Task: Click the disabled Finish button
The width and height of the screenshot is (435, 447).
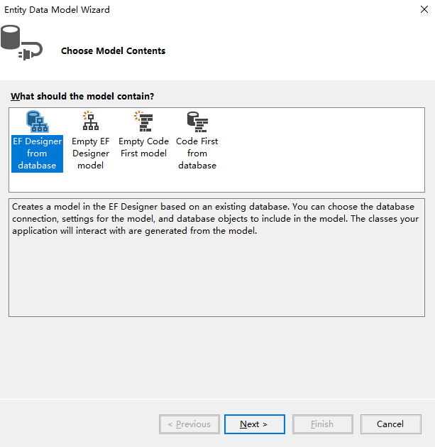Action: 323,424
